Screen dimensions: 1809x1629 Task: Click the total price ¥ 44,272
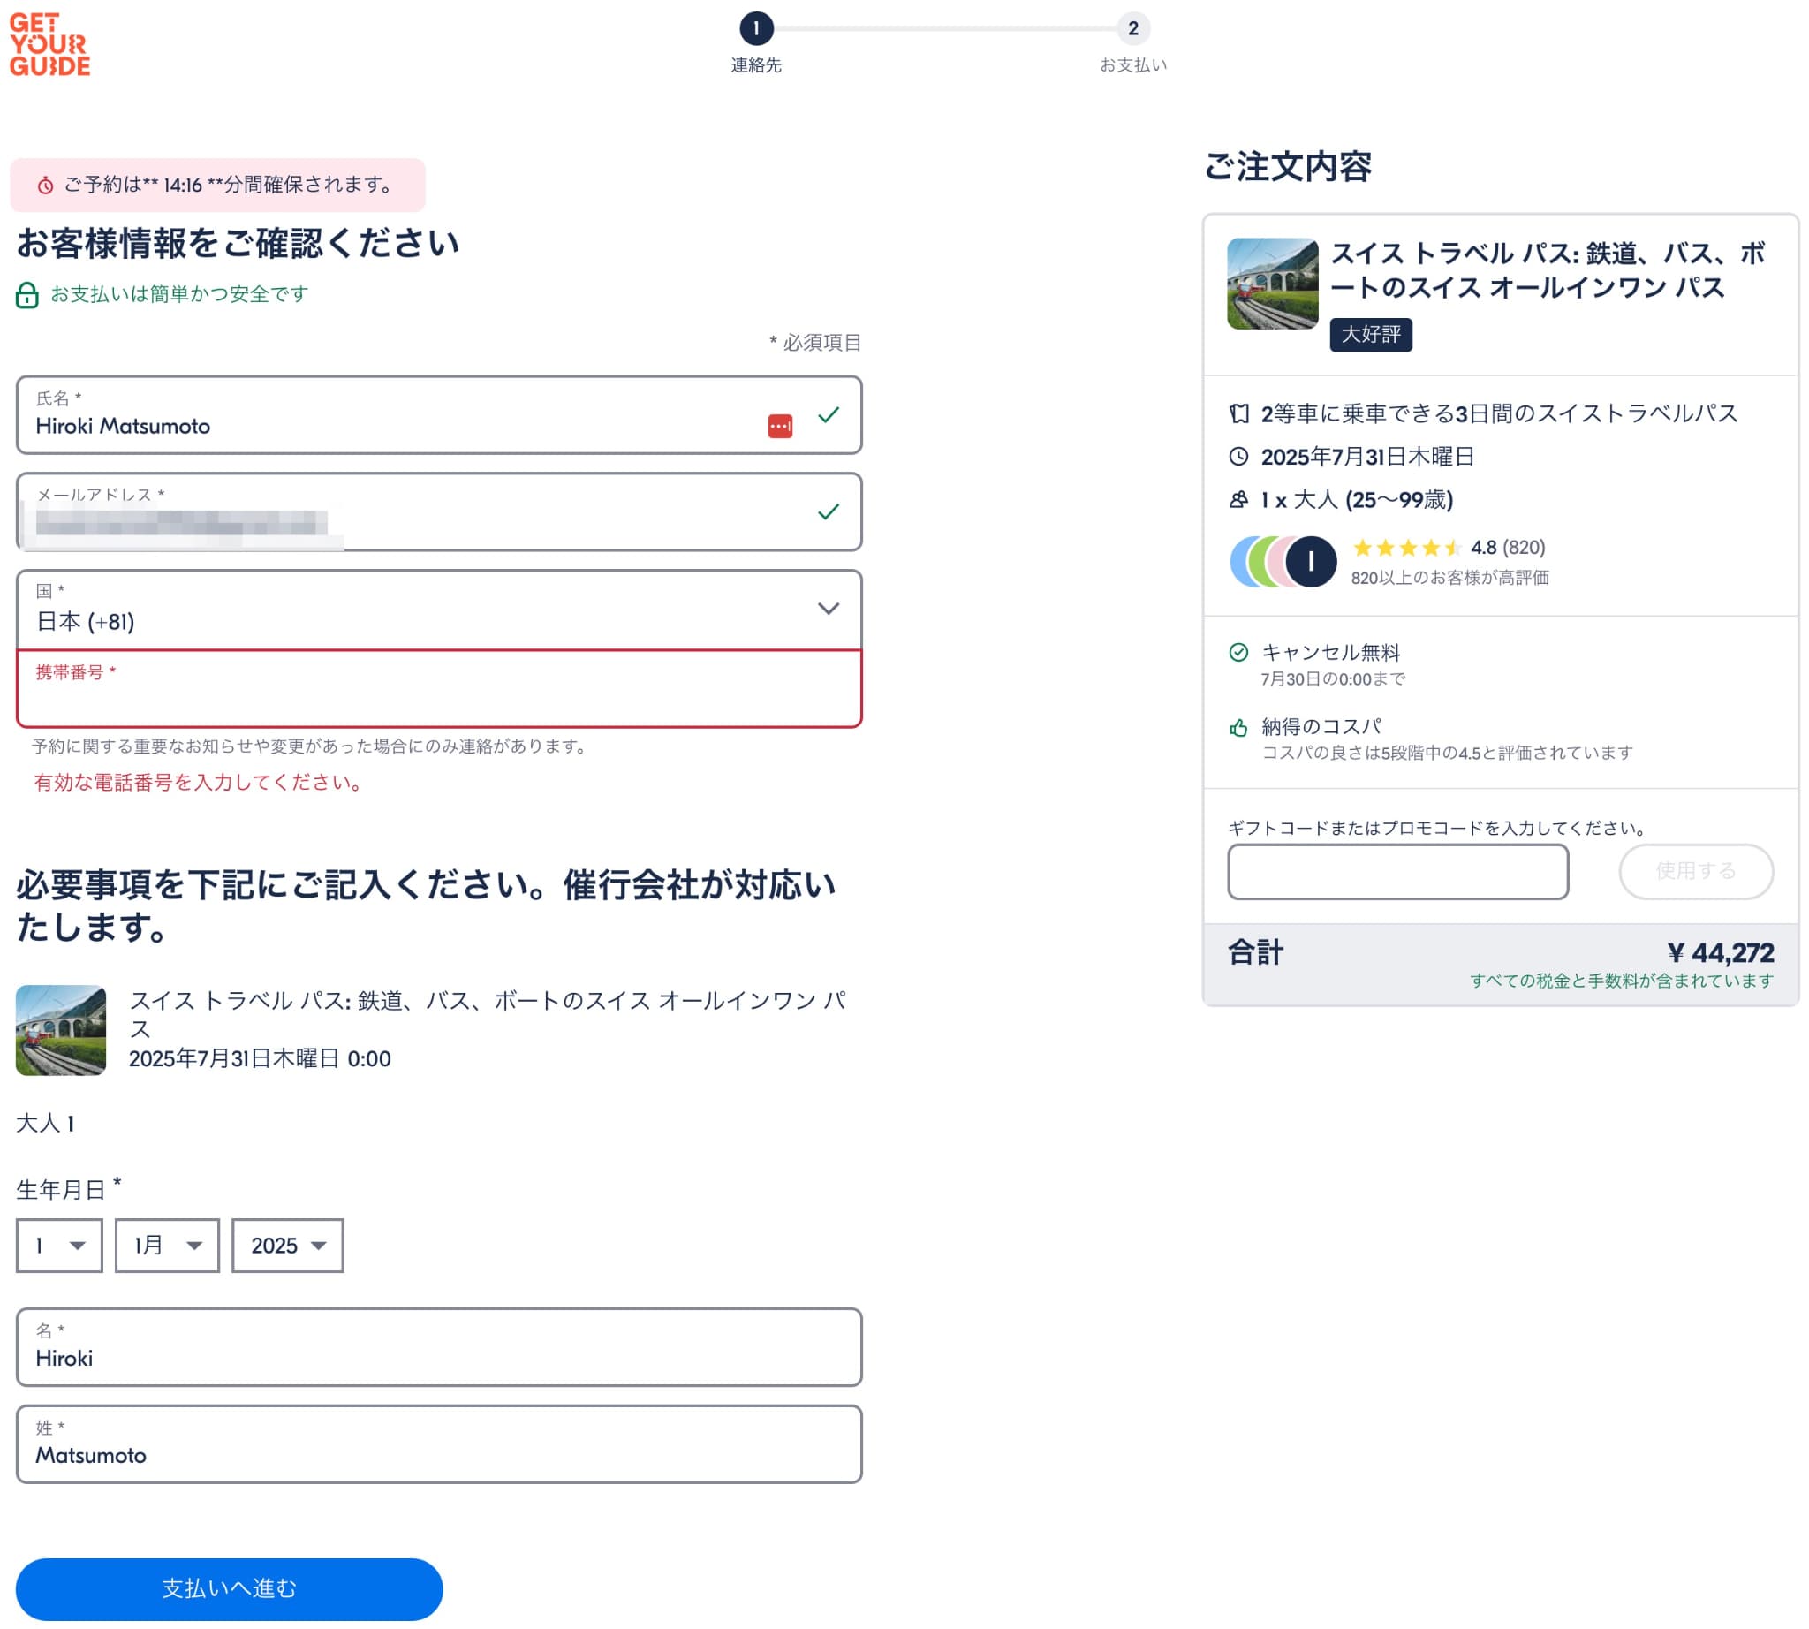click(x=1721, y=952)
